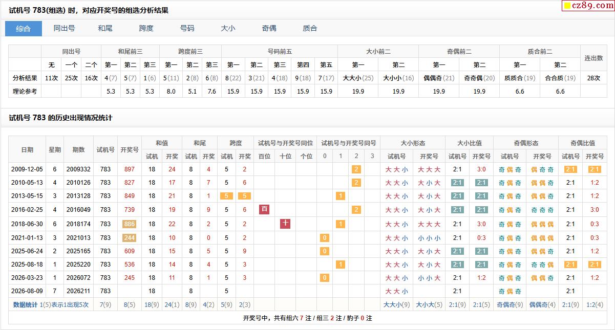
Task: Click 25次 under 一个 in analysis results
Action: 71,78
